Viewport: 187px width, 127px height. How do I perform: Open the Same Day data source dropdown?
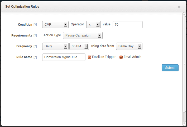129,46
